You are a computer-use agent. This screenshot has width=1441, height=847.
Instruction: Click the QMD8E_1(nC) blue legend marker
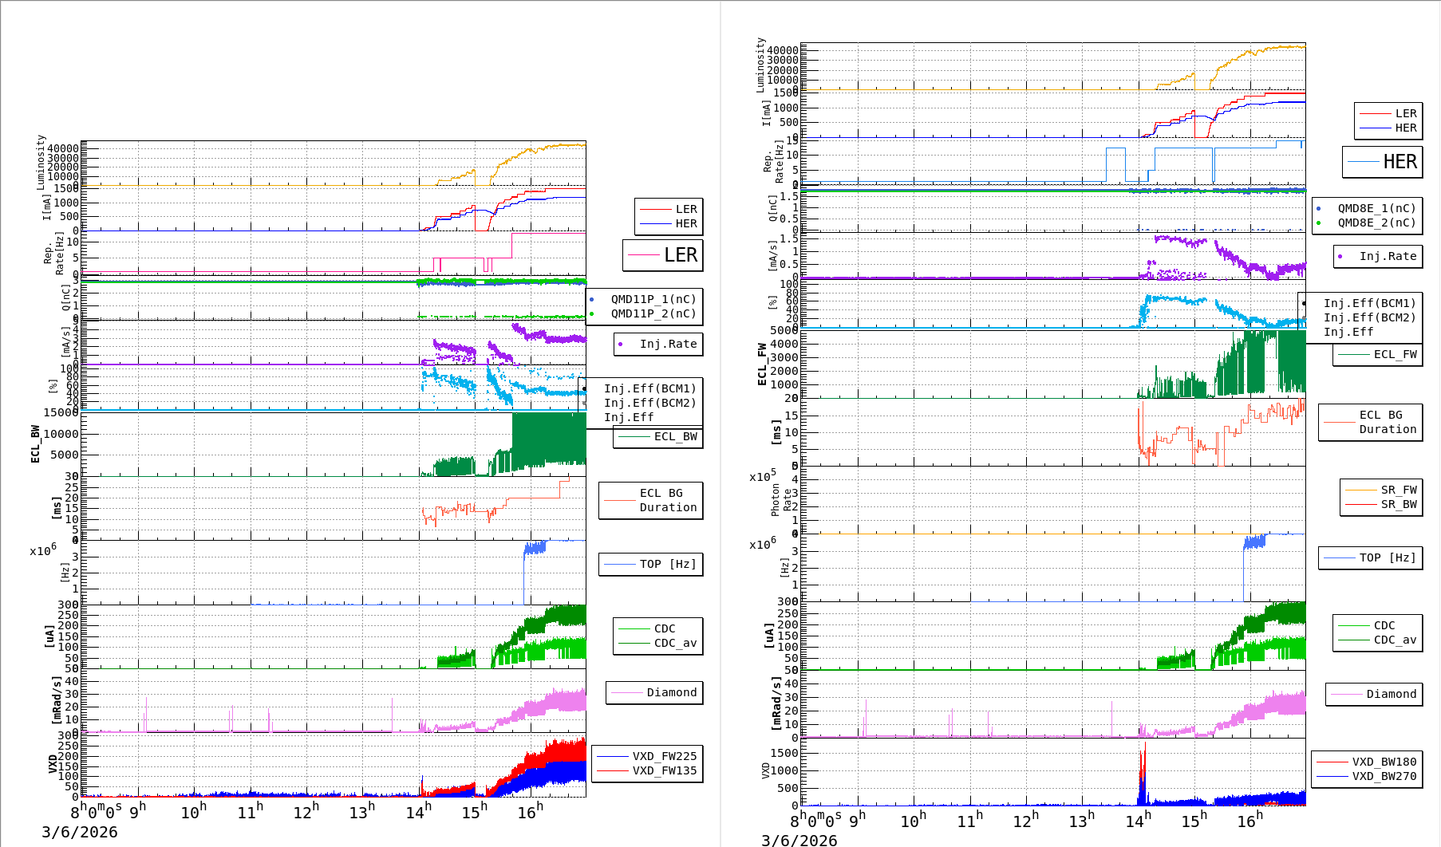1319,209
